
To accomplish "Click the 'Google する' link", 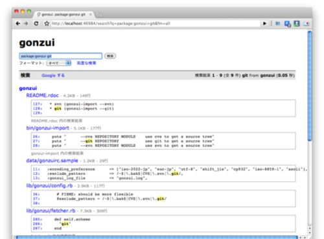I will (53, 75).
